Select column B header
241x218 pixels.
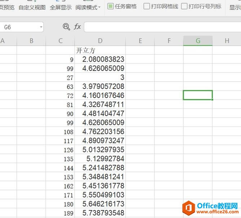coord(31,41)
